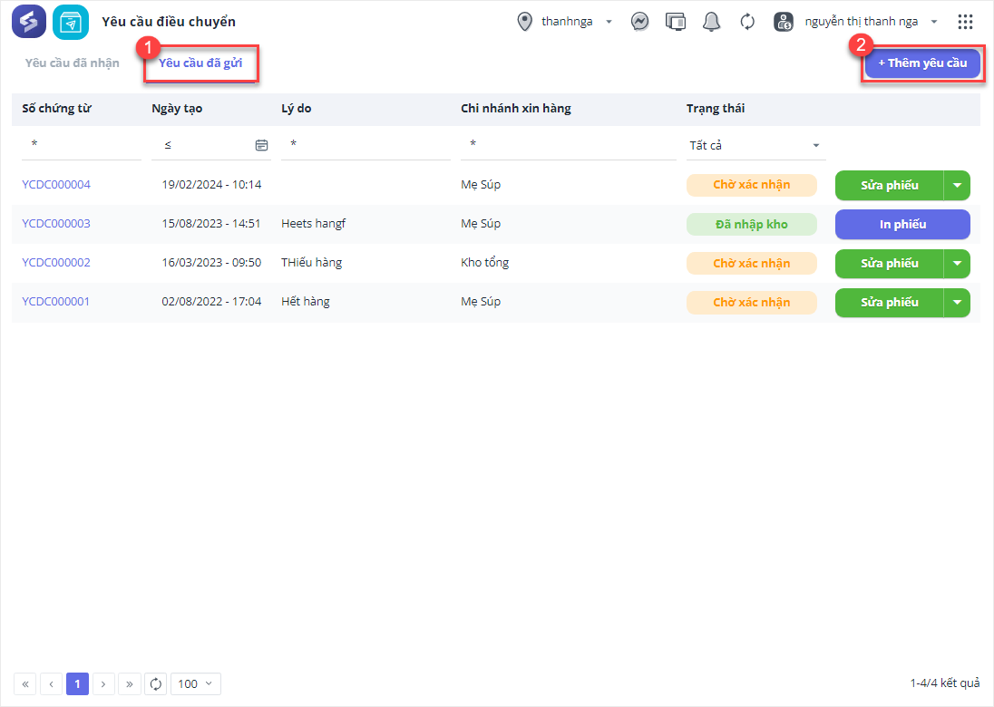The width and height of the screenshot is (994, 707).
Task: Open document YCDC000004 link
Action: click(x=56, y=184)
